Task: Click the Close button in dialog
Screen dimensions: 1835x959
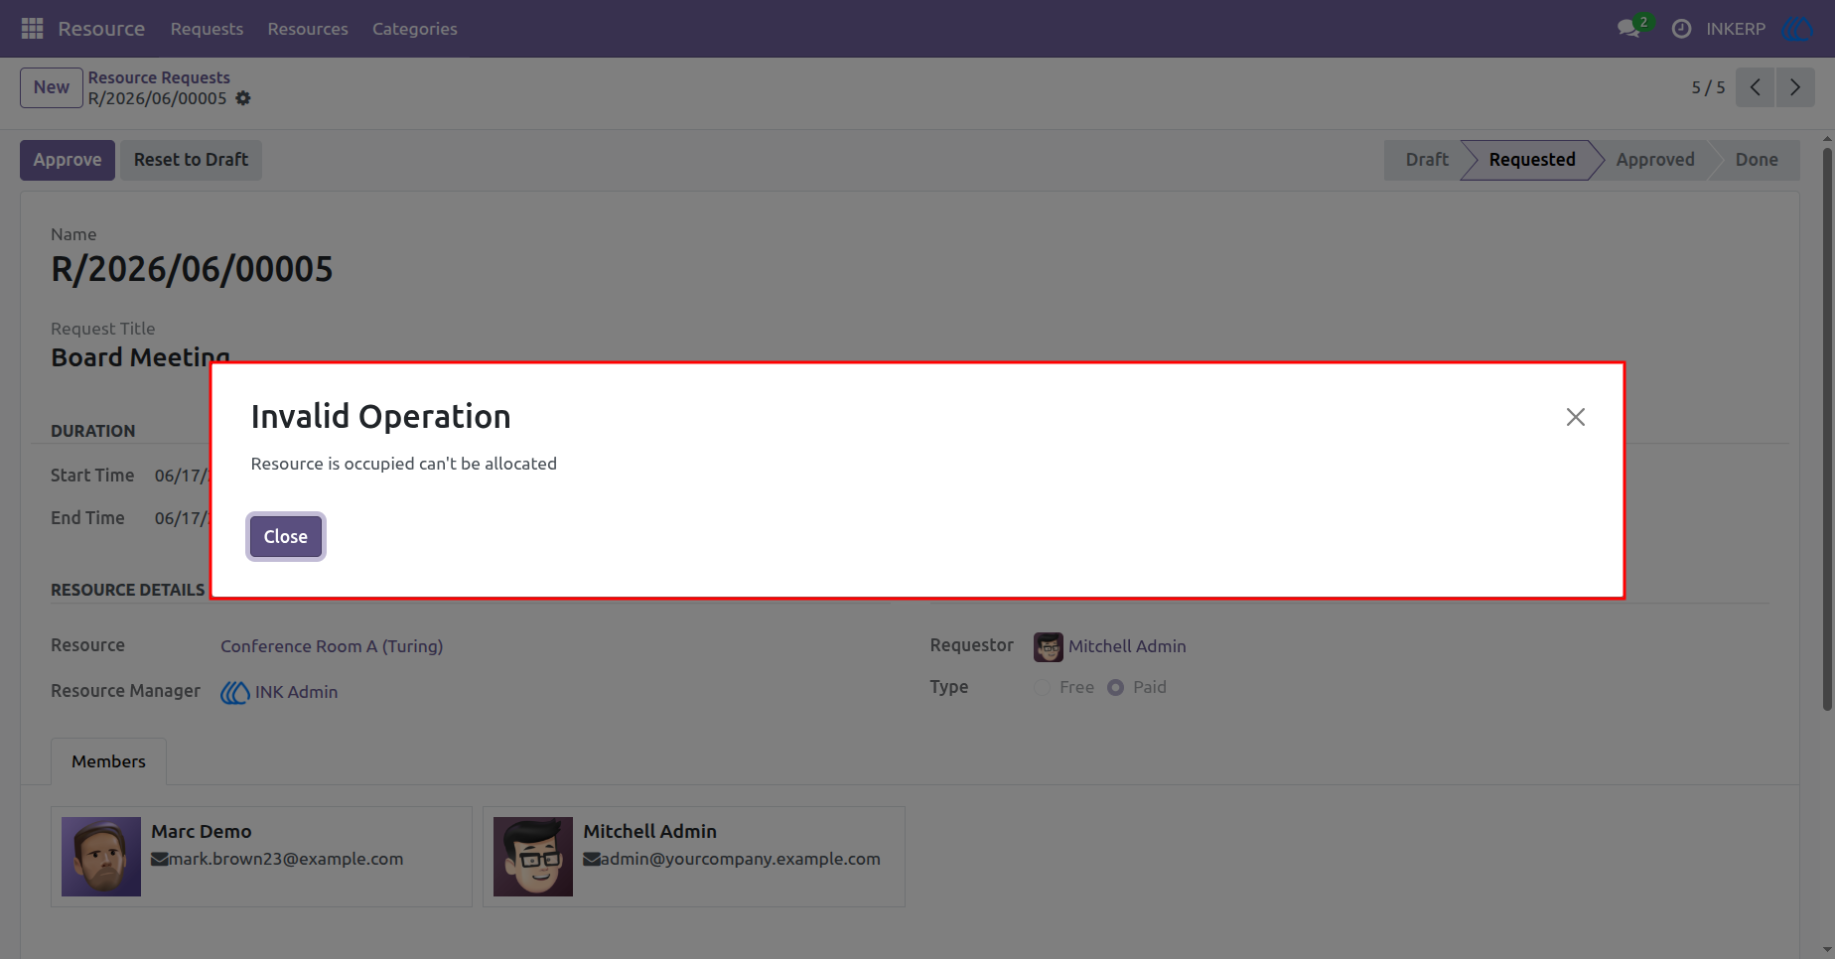Action: click(286, 537)
